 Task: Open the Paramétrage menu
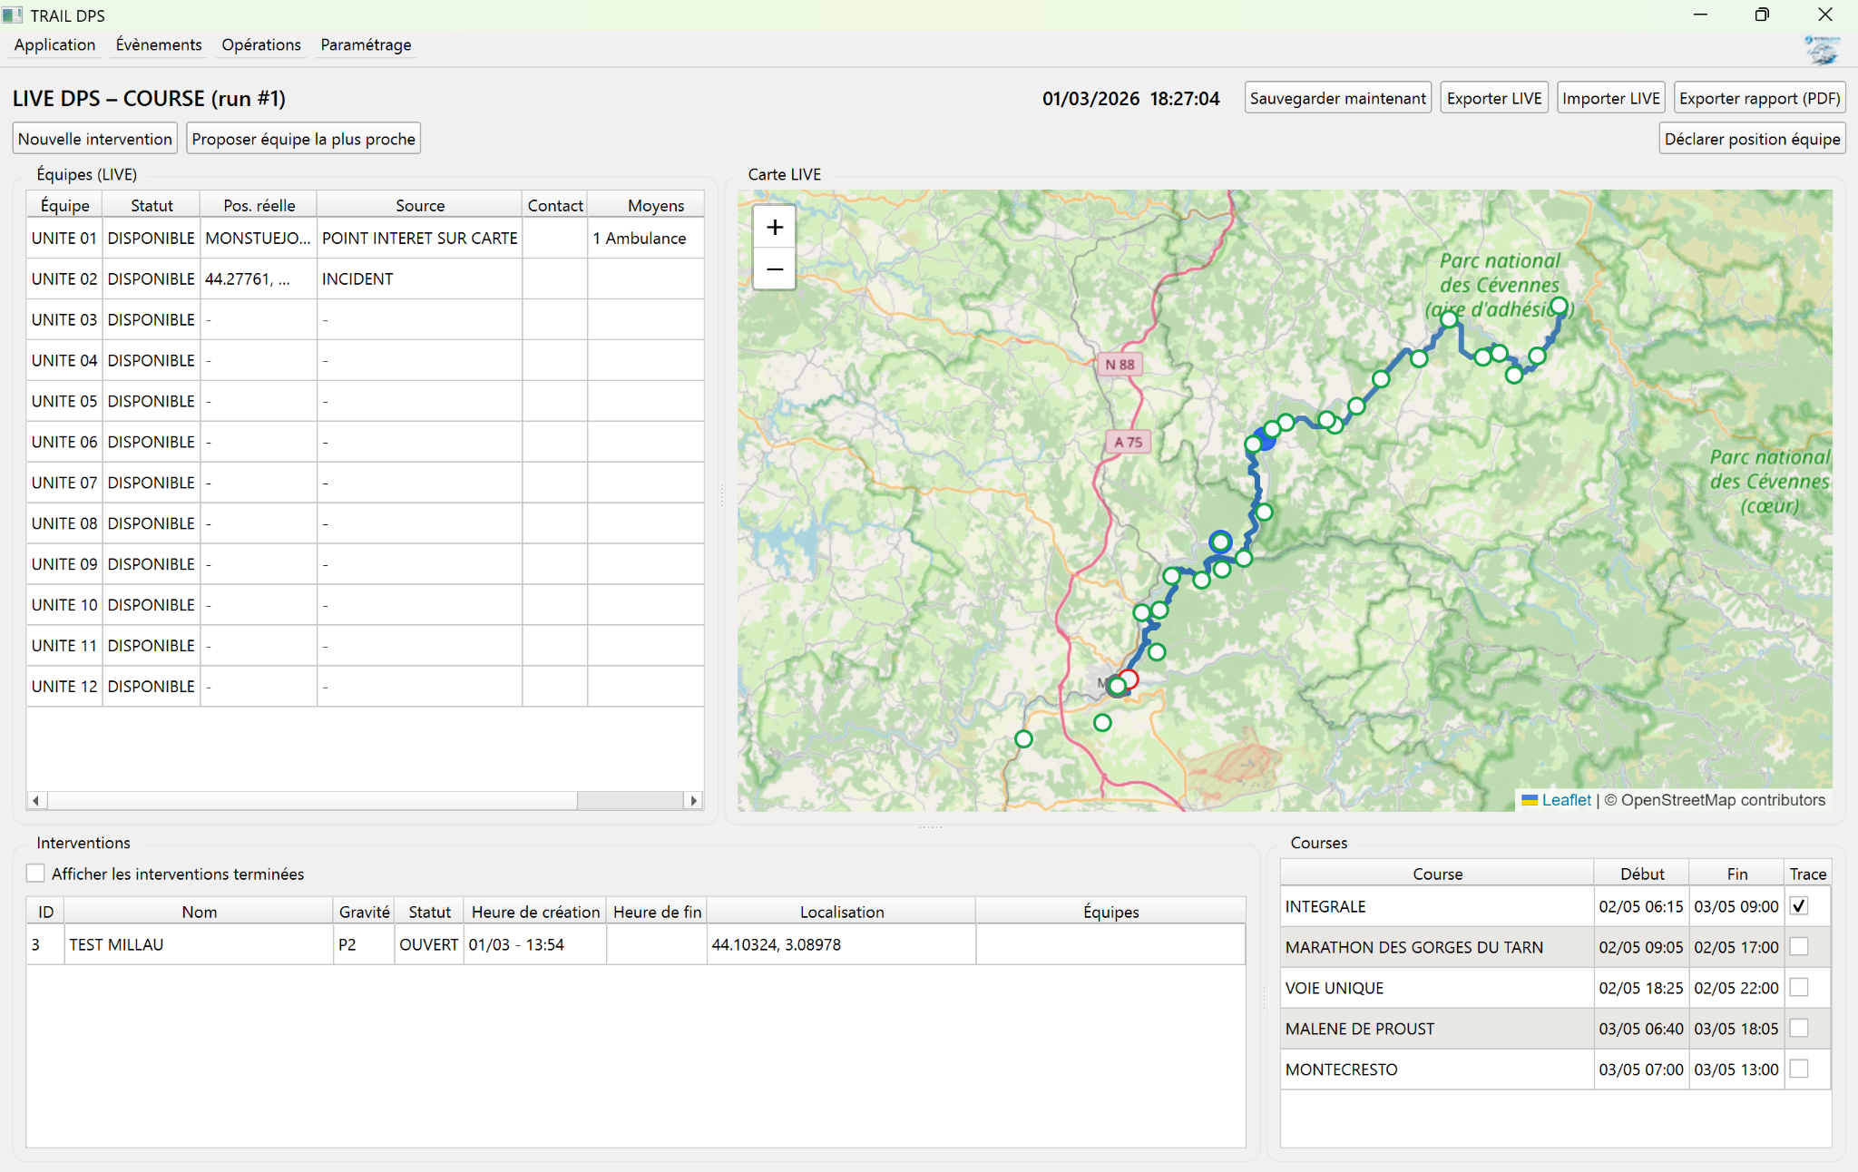tap(366, 44)
